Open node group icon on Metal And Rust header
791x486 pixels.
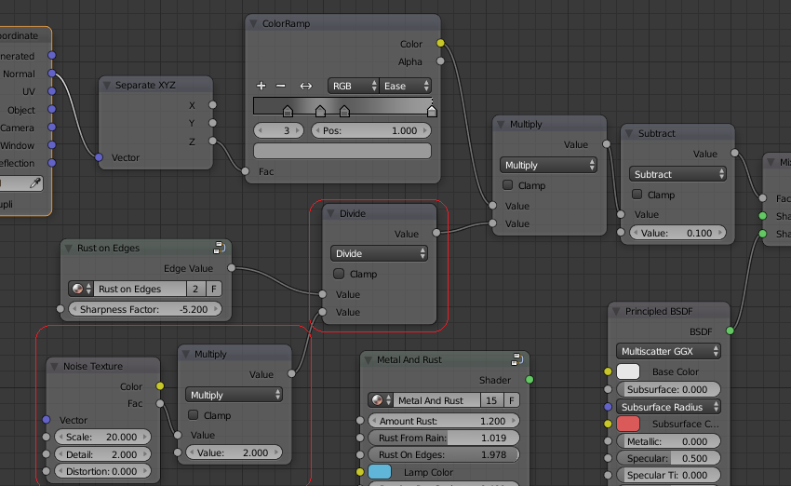(516, 359)
